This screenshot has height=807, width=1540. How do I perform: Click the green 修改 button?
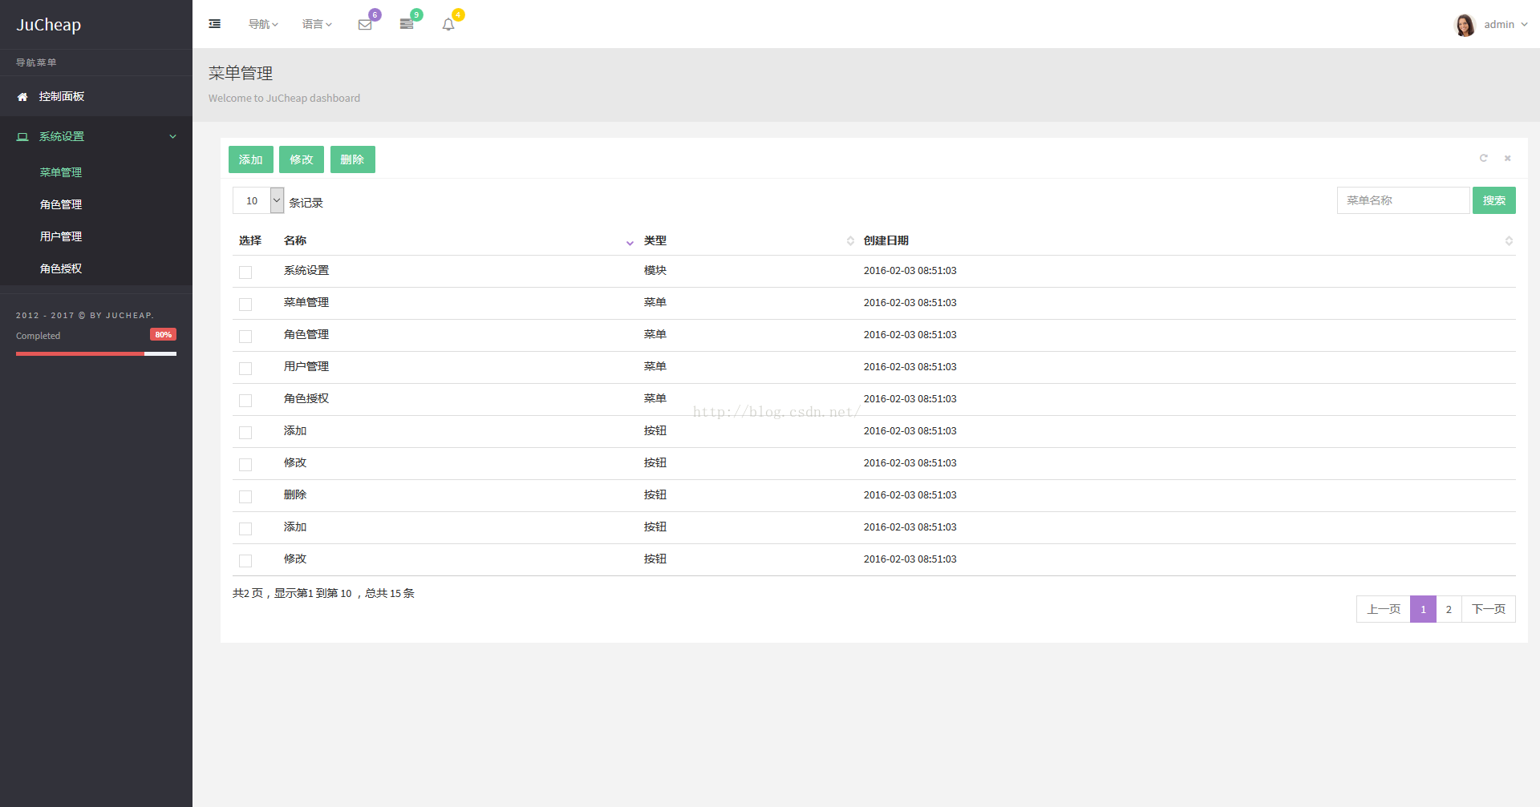pos(302,159)
